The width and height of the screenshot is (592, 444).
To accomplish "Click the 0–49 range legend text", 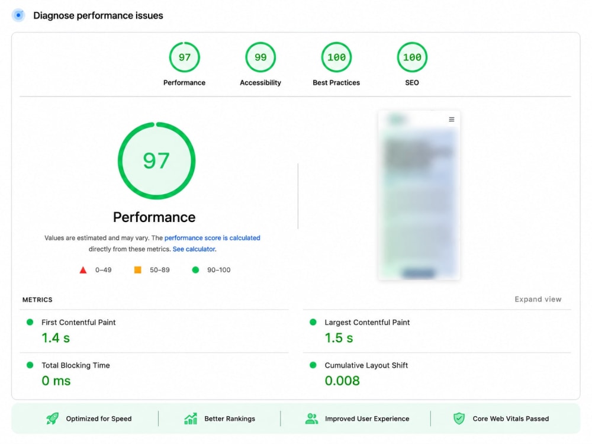I will tap(103, 270).
